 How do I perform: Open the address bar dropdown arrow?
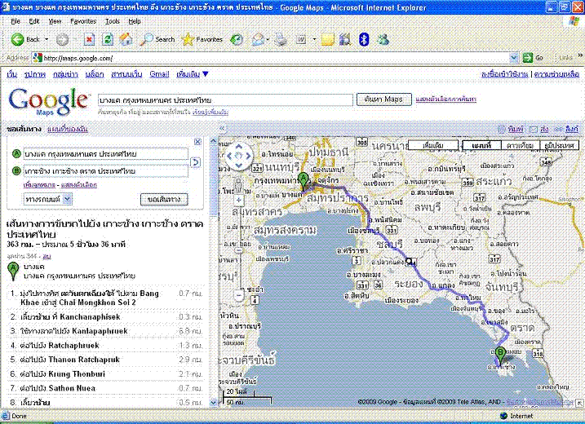pos(516,58)
